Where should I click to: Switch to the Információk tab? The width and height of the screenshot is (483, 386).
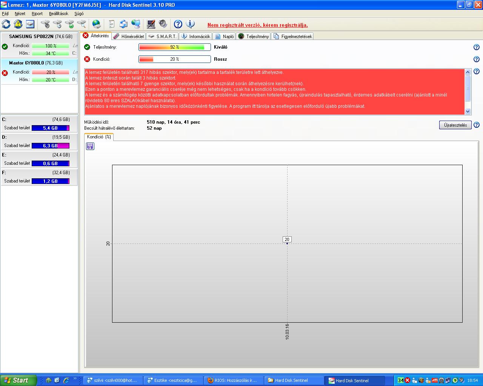point(195,37)
